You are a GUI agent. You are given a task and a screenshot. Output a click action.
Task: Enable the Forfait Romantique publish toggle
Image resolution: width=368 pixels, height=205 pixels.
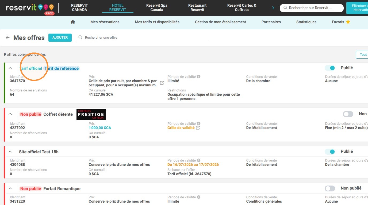click(330, 188)
